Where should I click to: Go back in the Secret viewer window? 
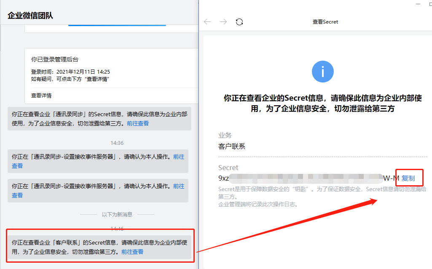click(x=207, y=22)
